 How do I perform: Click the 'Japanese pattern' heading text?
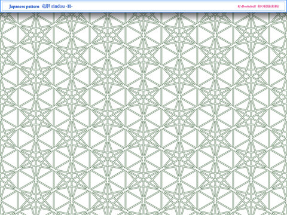(x=24, y=7)
